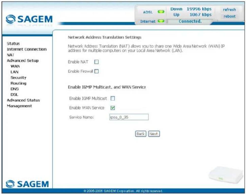This screenshot has width=246, height=194.
Task: Click the 'Network Address Translation Settings' heading
Action: pyautogui.click(x=104, y=37)
